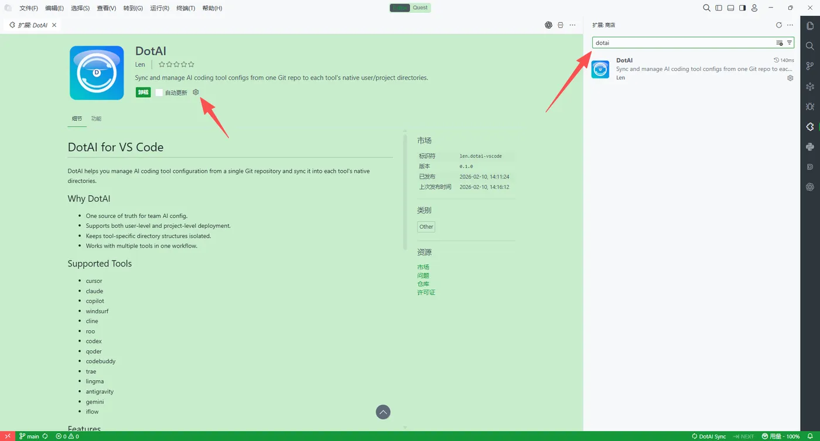Open the Extensions view icon in activity bar
This screenshot has width=820, height=441.
pos(810,127)
